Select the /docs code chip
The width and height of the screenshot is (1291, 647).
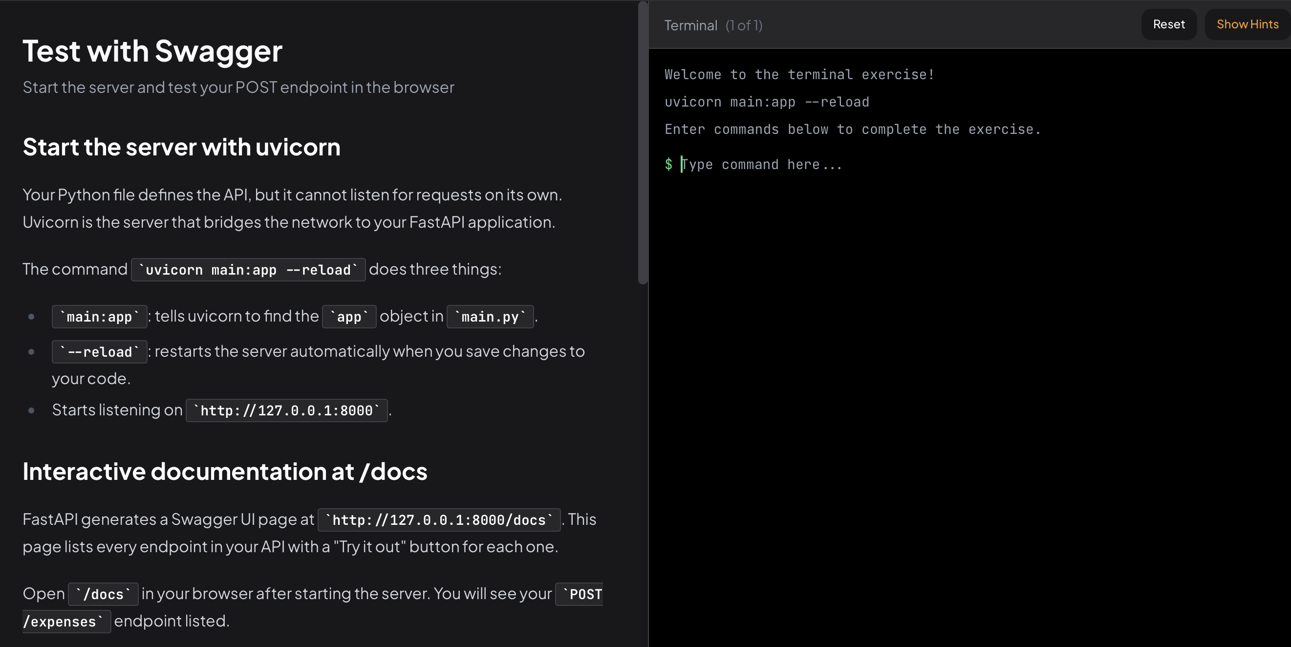point(103,593)
